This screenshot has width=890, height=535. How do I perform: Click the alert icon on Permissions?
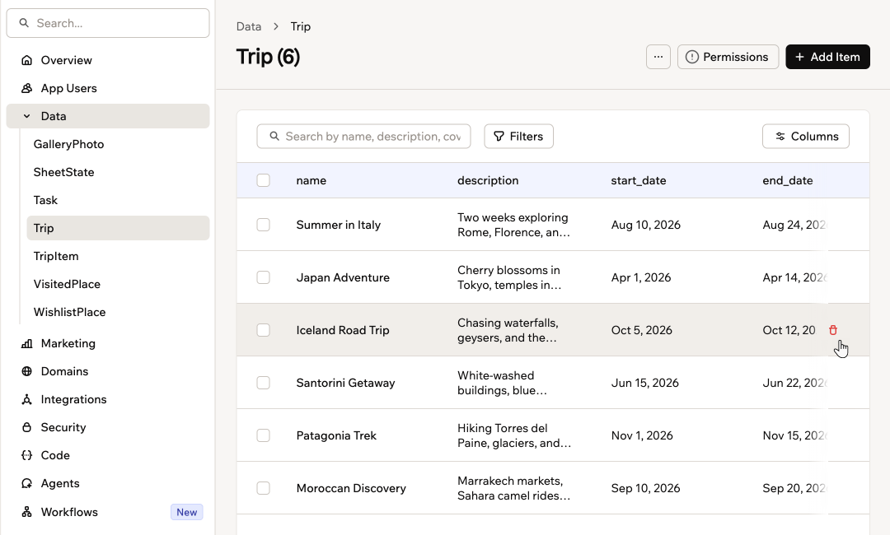click(692, 57)
